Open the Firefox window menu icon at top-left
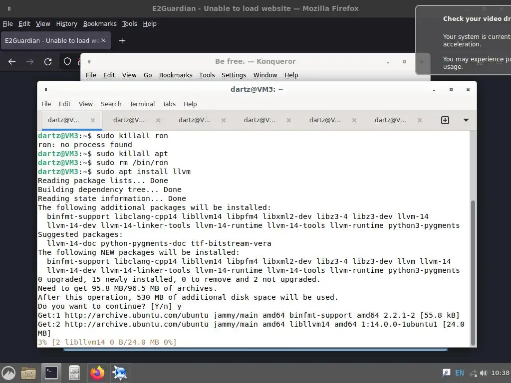The height and width of the screenshot is (383, 511). 9,8
